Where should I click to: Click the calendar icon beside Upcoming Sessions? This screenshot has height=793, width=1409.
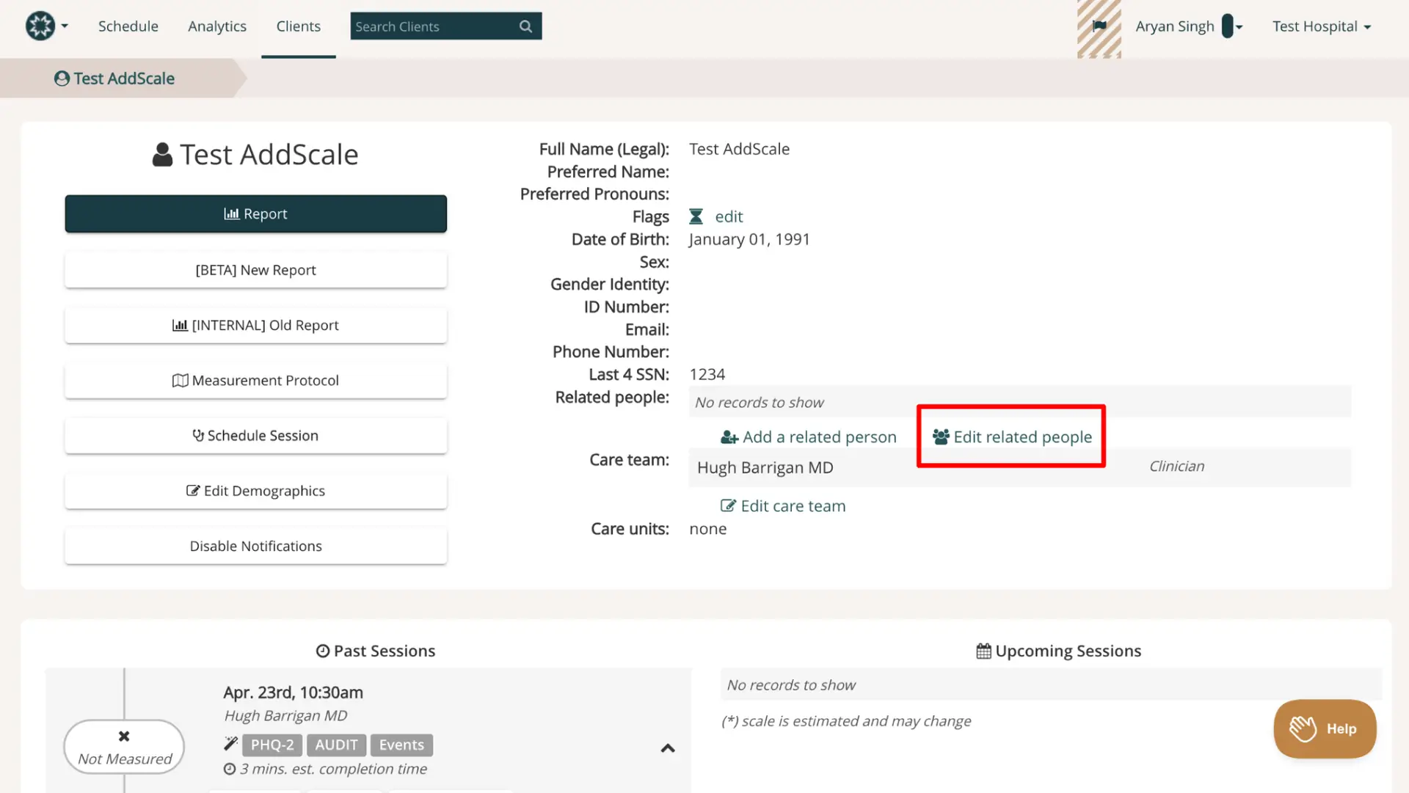(x=983, y=650)
